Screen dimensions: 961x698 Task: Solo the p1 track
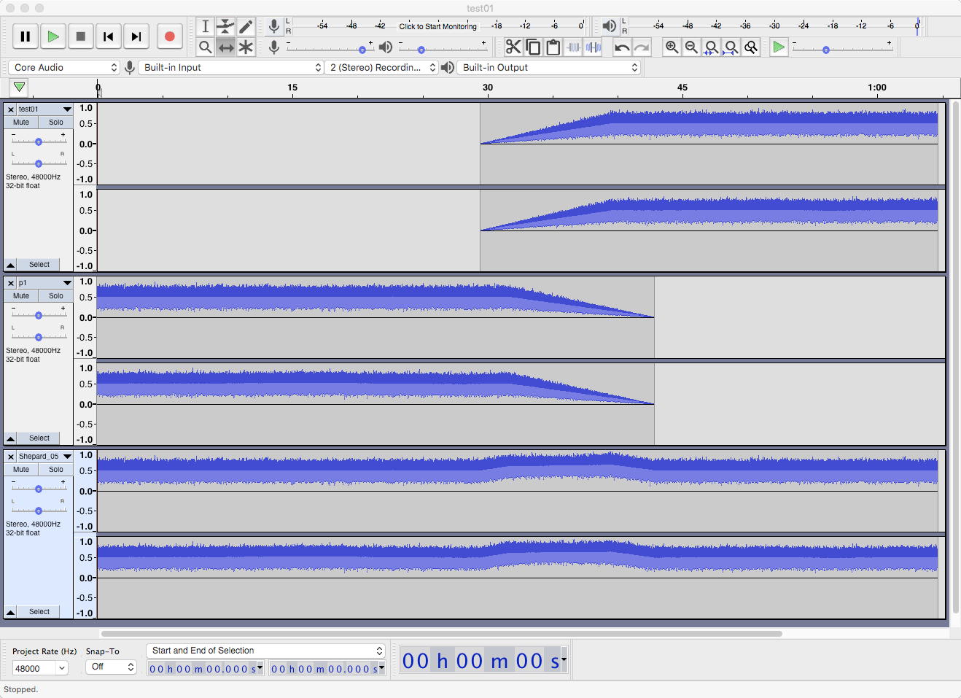(56, 296)
